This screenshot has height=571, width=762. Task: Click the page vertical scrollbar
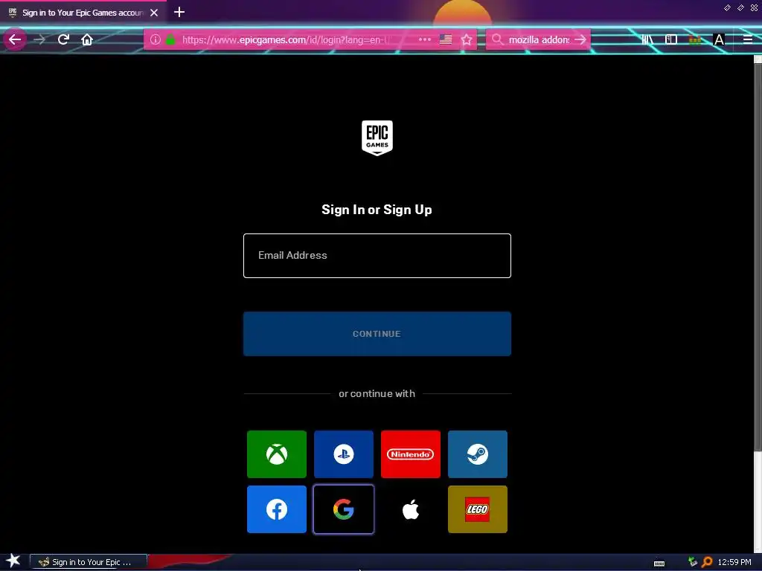click(758, 257)
